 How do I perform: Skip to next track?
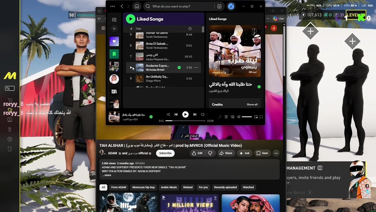(195, 115)
